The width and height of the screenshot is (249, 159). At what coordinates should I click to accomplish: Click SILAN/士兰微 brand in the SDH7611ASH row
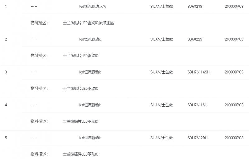coord(162,72)
